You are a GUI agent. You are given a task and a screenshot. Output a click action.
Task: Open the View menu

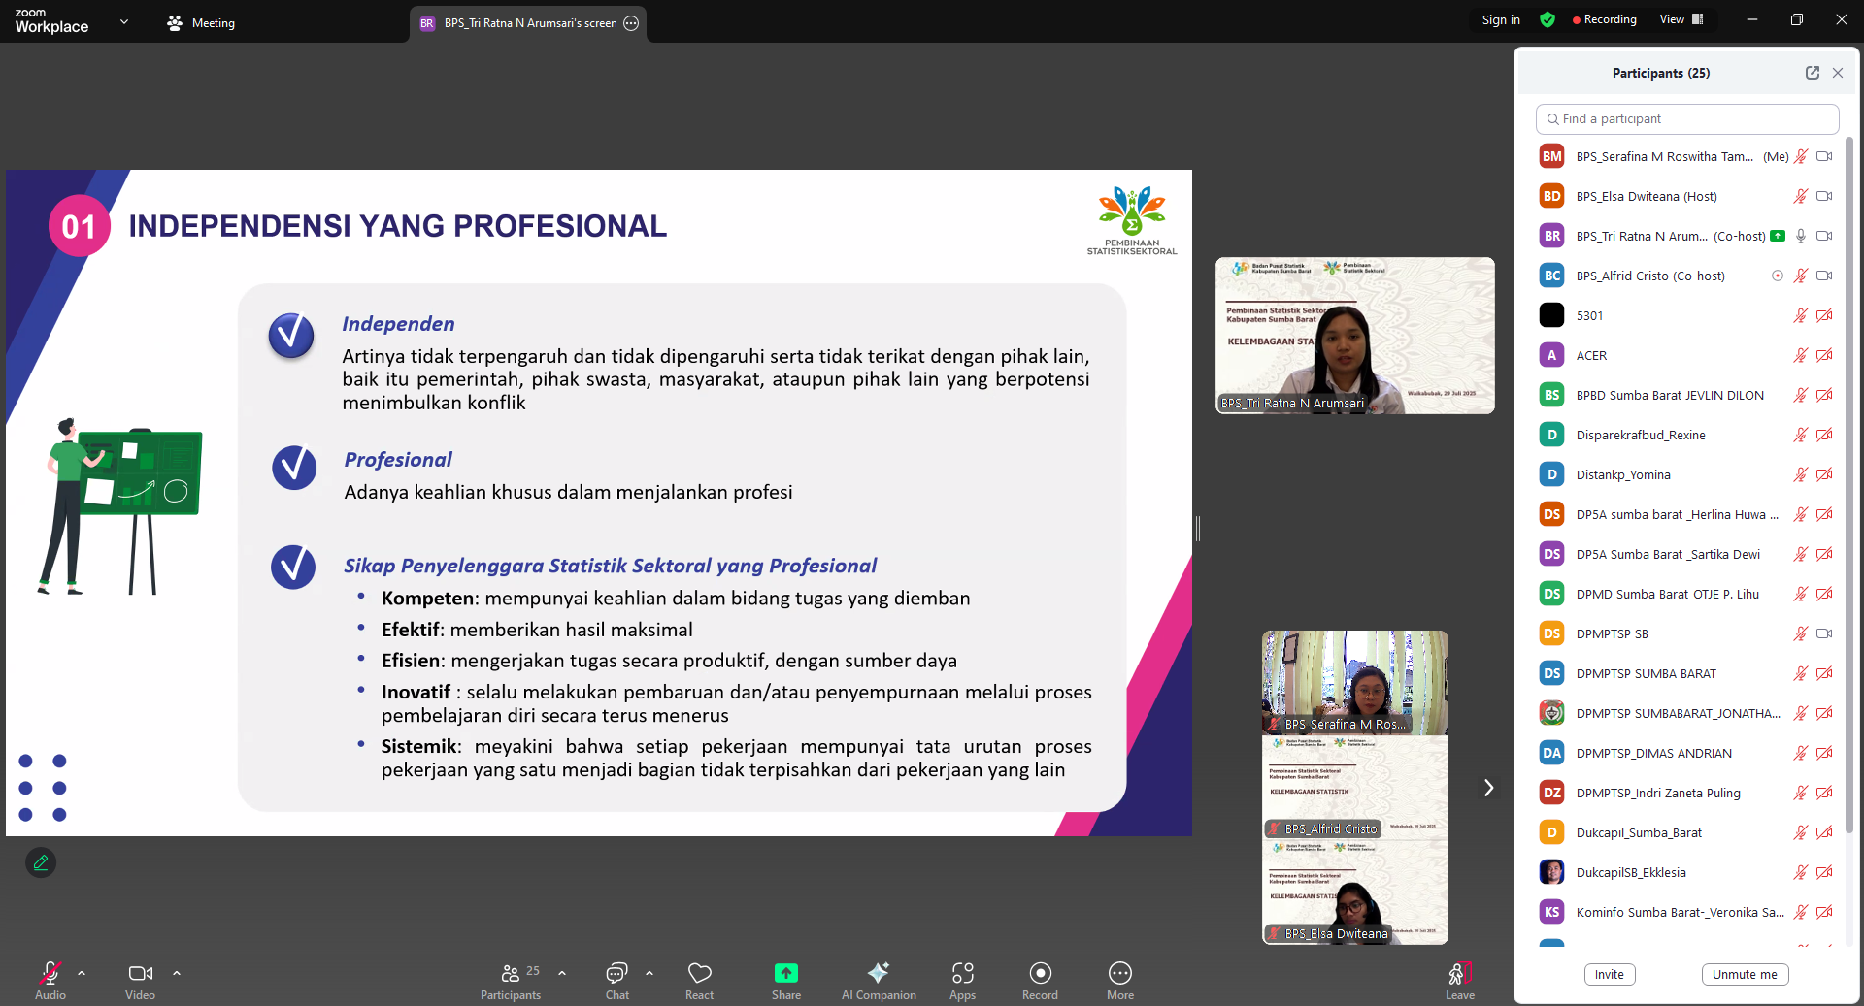click(1681, 19)
